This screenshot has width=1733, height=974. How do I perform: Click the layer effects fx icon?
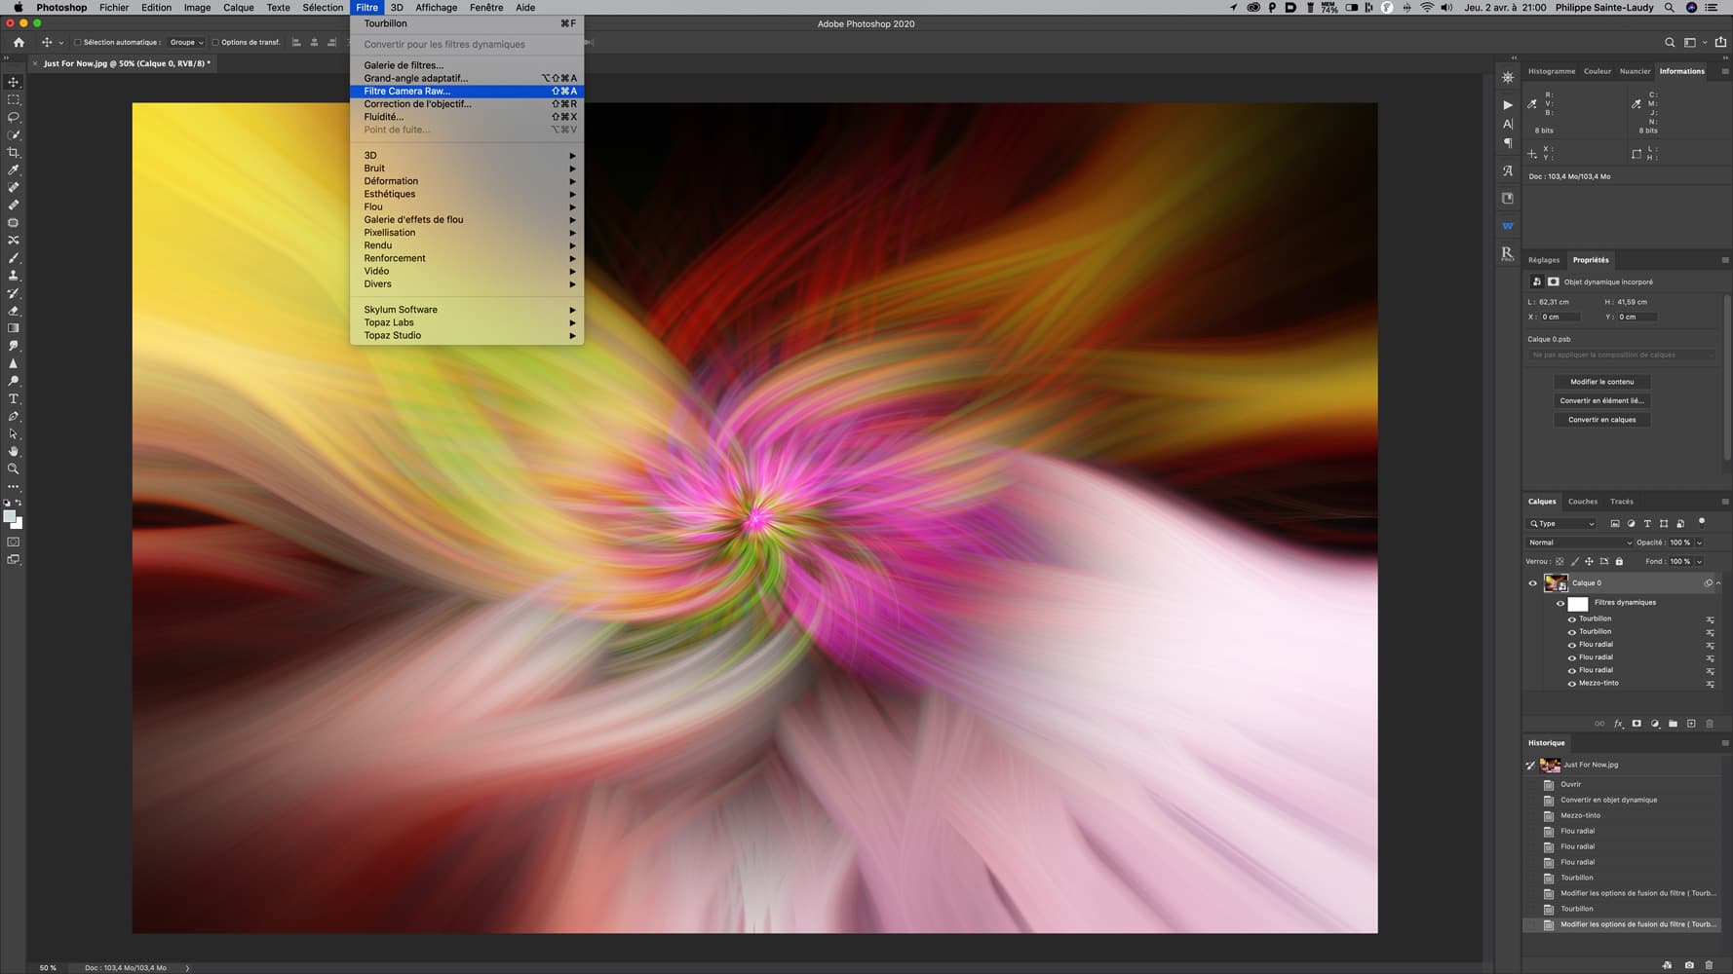[x=1618, y=724]
